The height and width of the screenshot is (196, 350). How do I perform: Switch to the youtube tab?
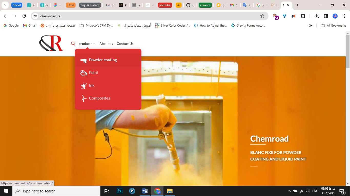click(x=165, y=5)
